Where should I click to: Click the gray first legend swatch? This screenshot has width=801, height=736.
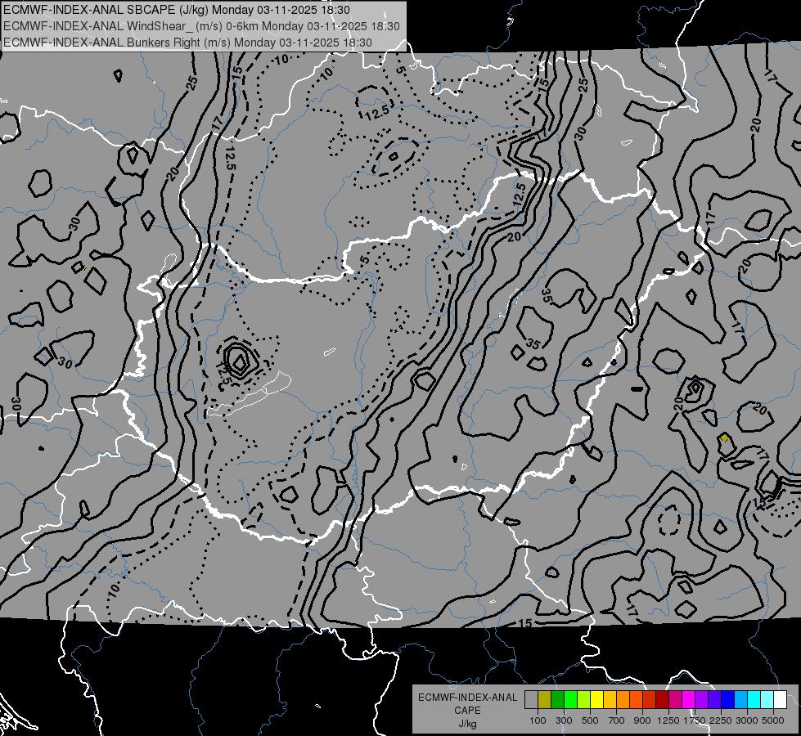click(531, 700)
